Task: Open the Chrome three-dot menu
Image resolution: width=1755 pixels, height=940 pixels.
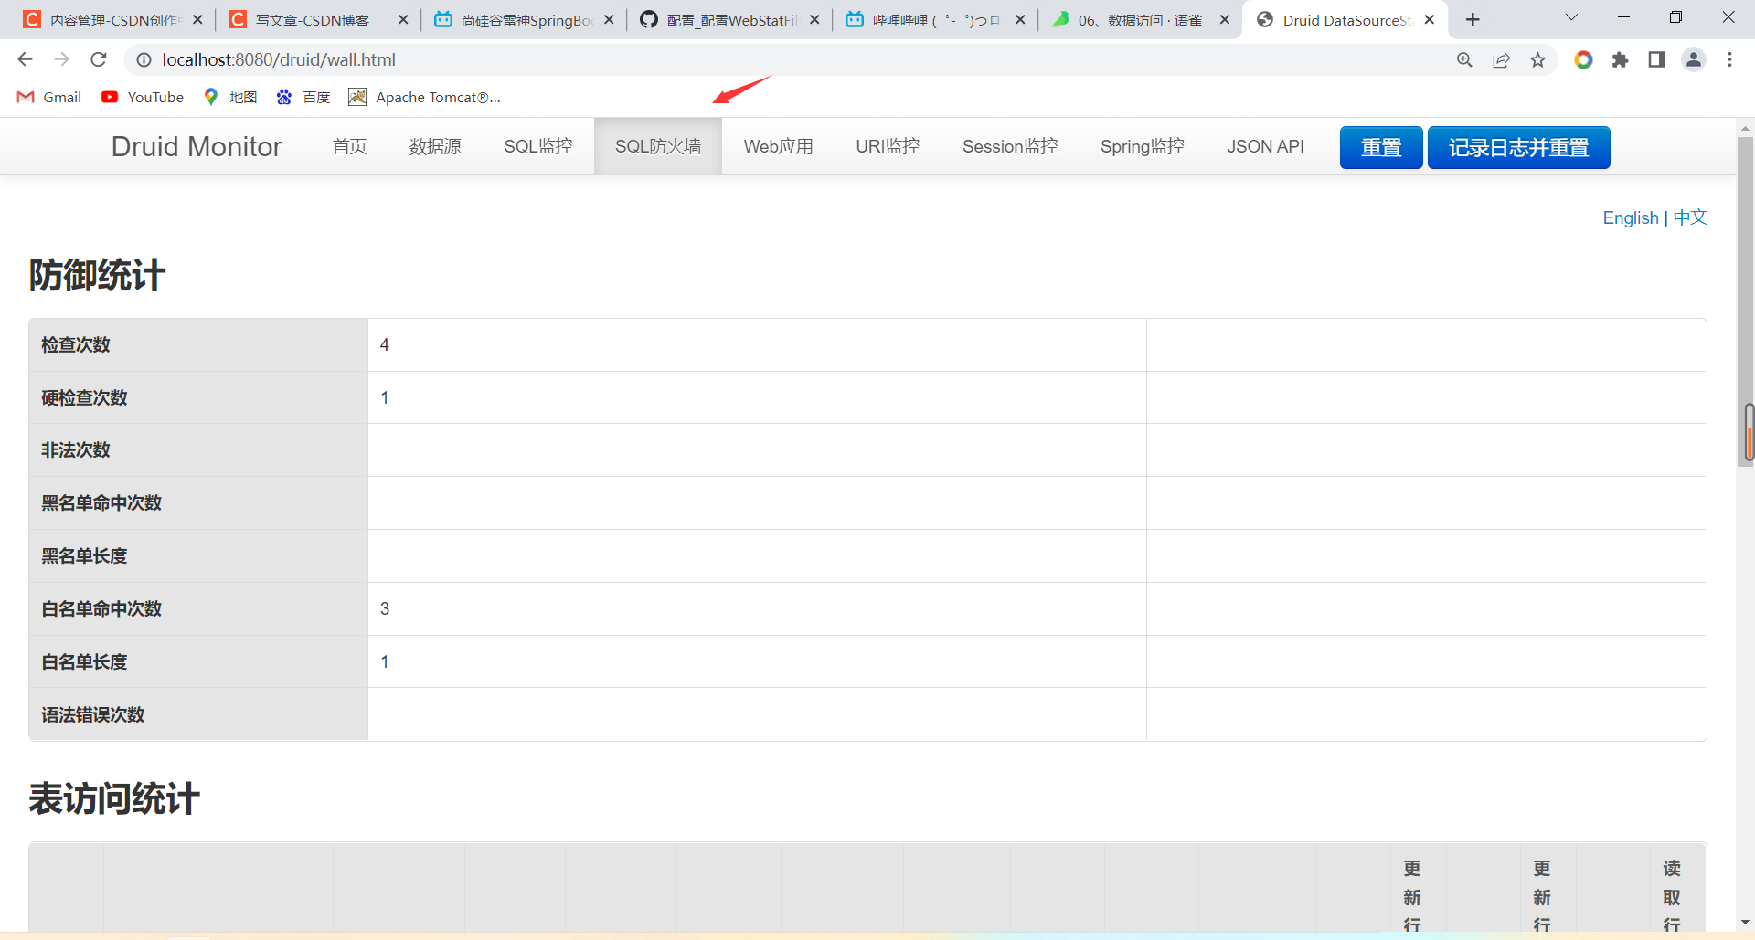Action: [1729, 59]
